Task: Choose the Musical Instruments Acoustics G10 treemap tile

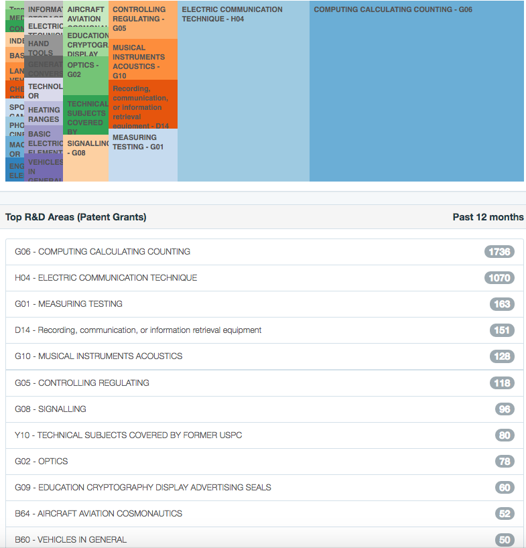Action: point(143,59)
